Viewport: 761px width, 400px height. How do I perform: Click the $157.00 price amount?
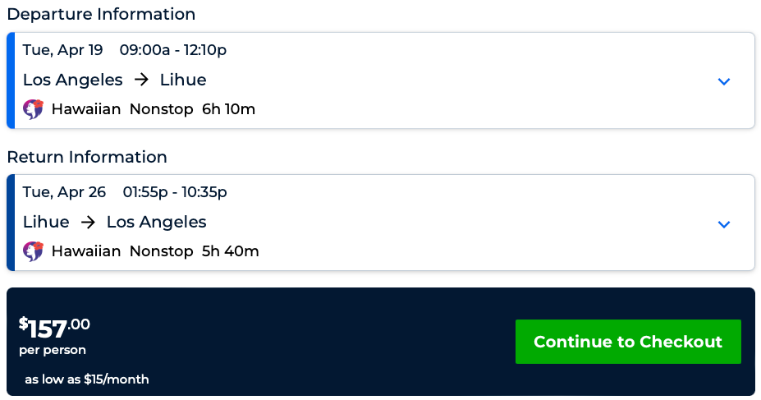[54, 328]
